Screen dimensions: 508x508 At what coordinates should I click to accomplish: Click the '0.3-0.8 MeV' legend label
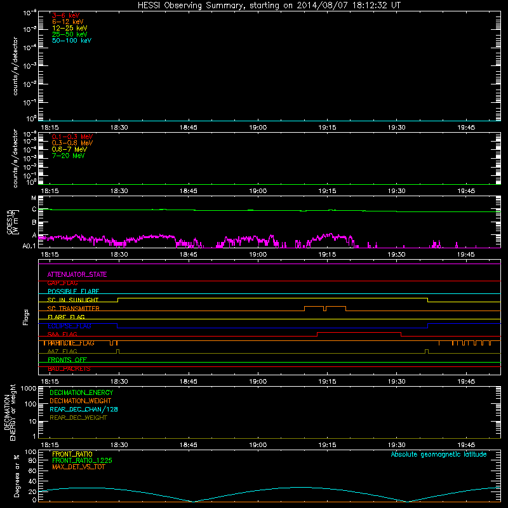(x=72, y=143)
